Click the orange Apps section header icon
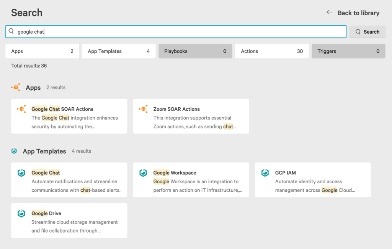The image size is (392, 249). pos(16,87)
